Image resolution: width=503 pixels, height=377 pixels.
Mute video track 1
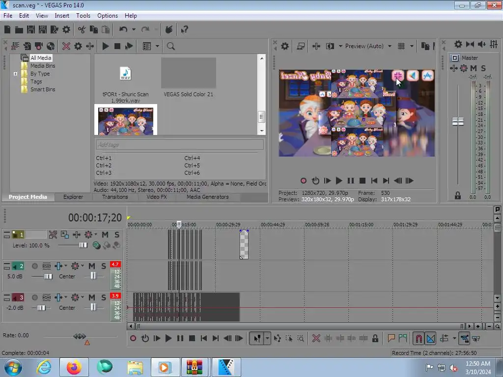(x=105, y=235)
